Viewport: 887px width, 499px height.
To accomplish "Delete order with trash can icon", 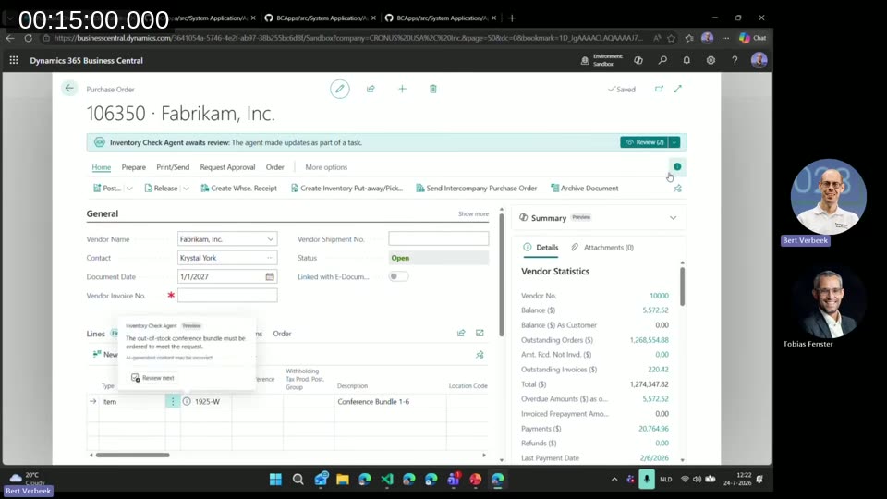I will 432,89.
